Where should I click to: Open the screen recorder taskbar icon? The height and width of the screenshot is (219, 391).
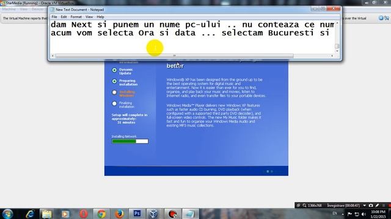click(x=172, y=214)
